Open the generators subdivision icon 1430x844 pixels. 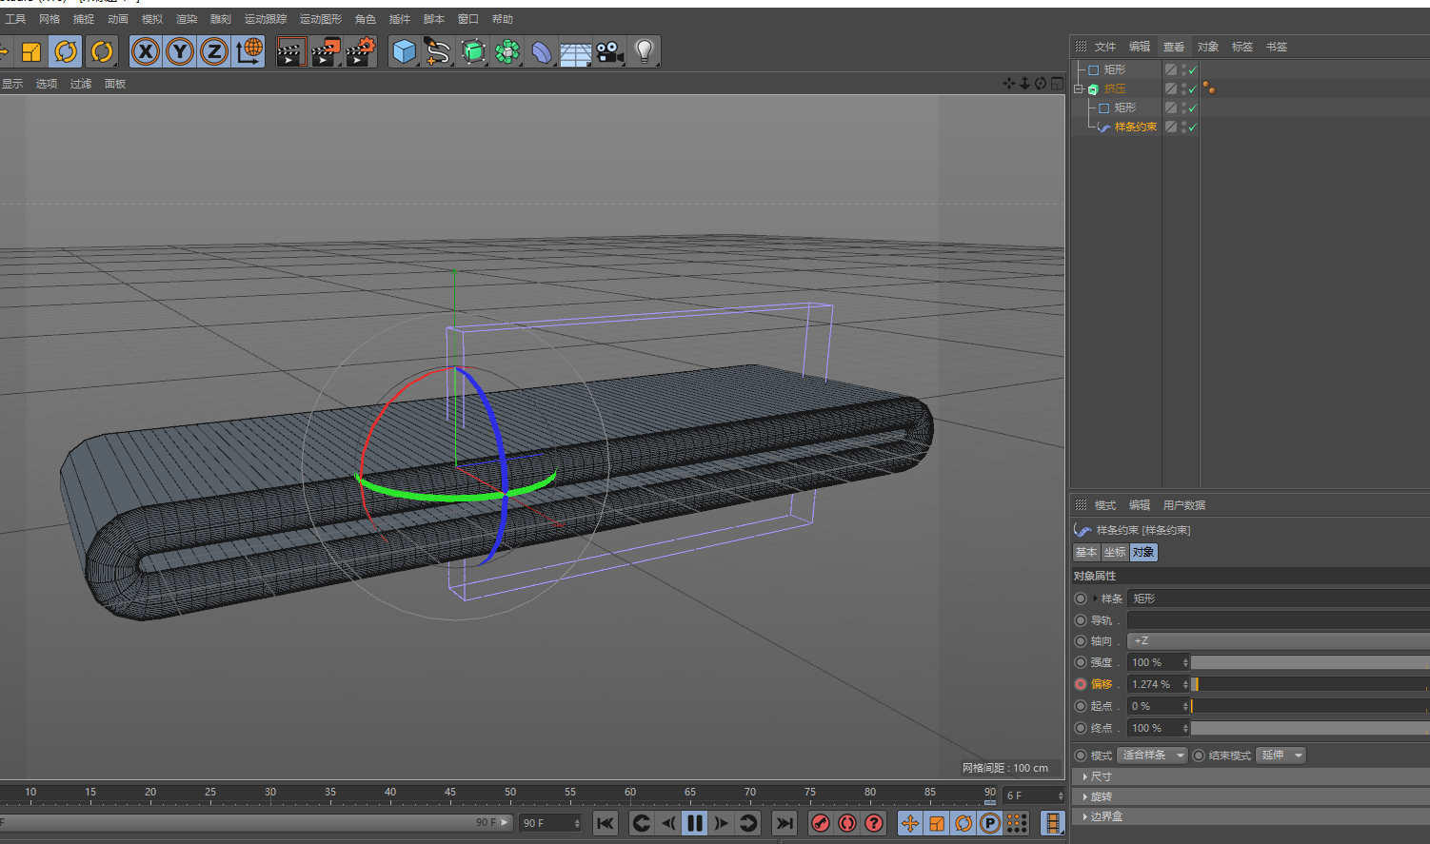coord(473,51)
